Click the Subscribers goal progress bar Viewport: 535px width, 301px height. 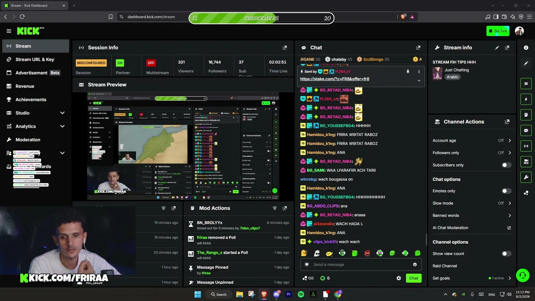point(261,18)
